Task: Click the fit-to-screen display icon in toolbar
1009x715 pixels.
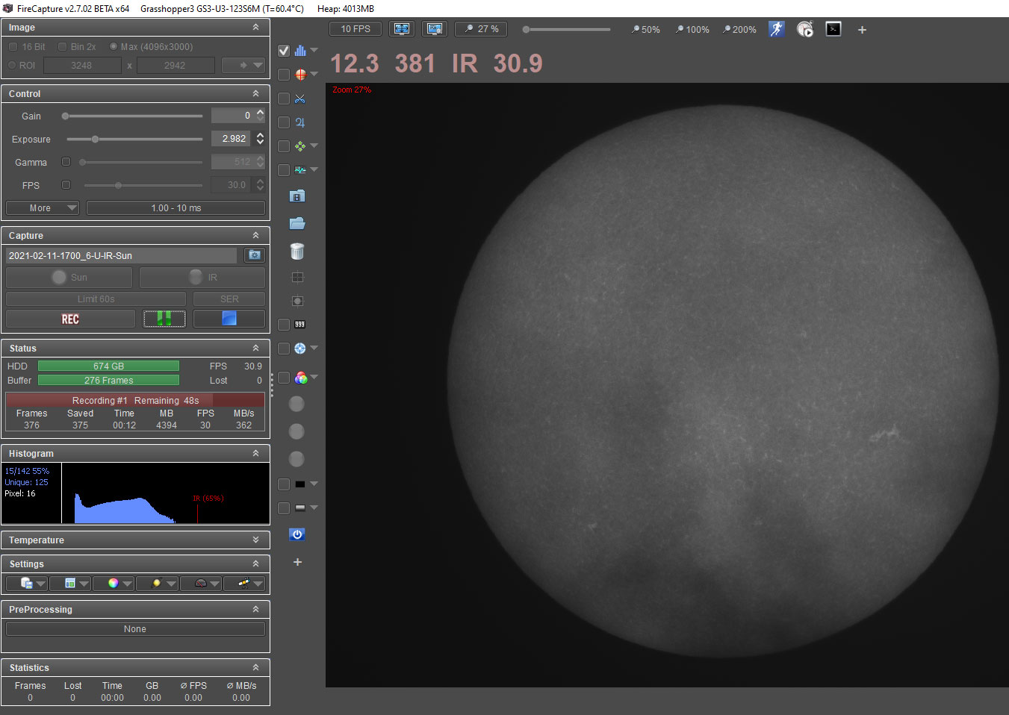Action: (402, 29)
